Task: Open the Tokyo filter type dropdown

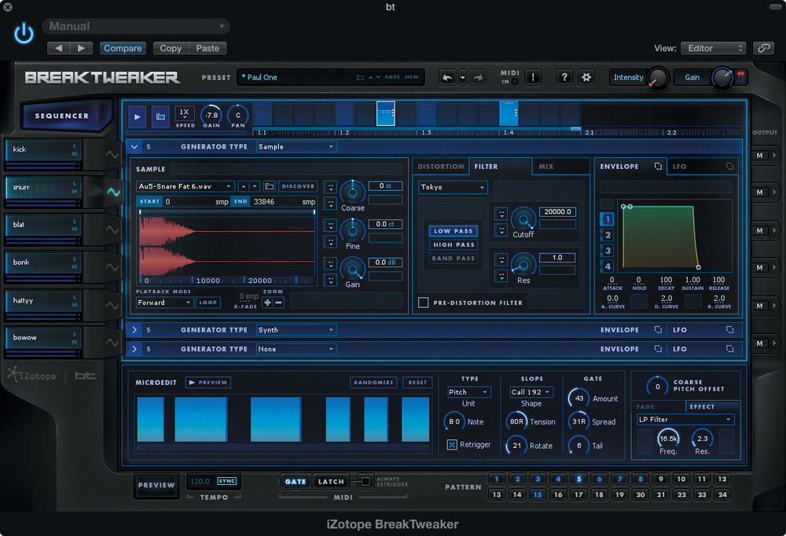Action: click(x=453, y=187)
